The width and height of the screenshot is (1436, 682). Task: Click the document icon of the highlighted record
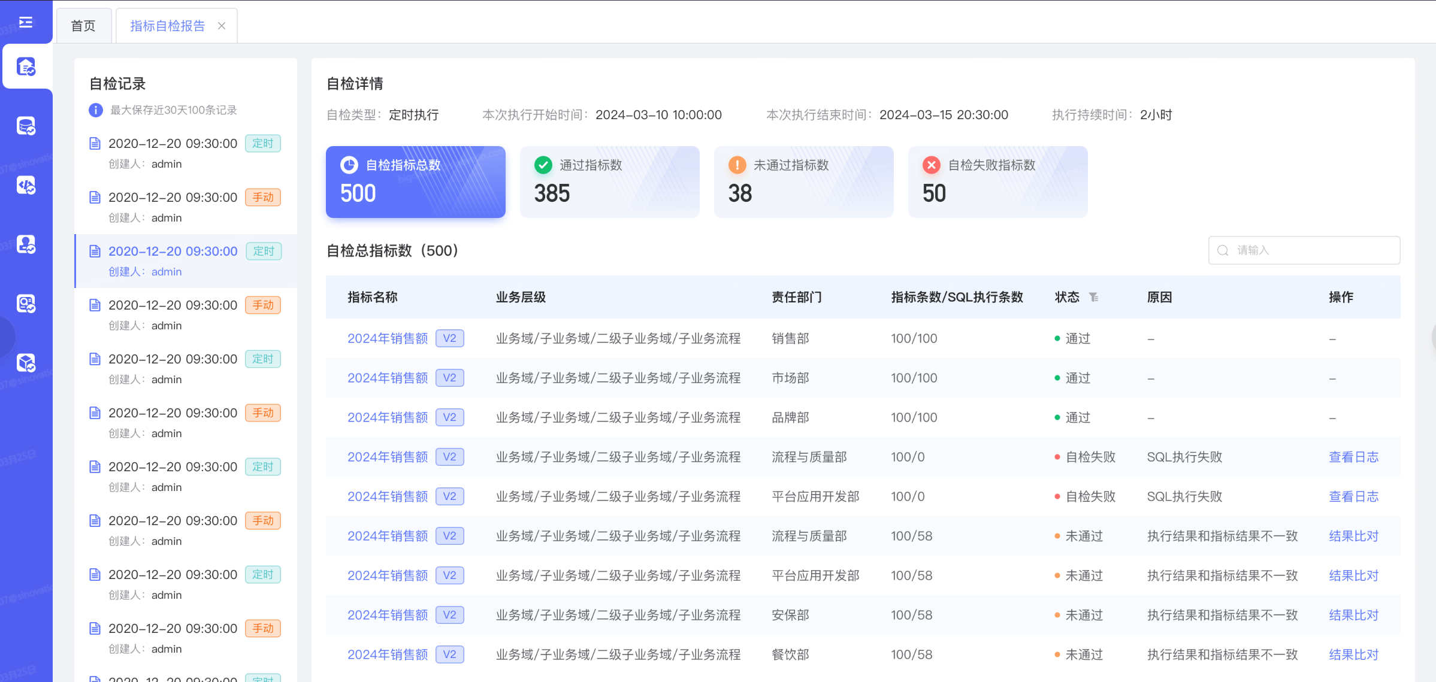pyautogui.click(x=95, y=251)
